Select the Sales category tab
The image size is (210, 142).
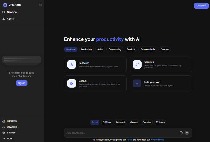tap(100, 49)
